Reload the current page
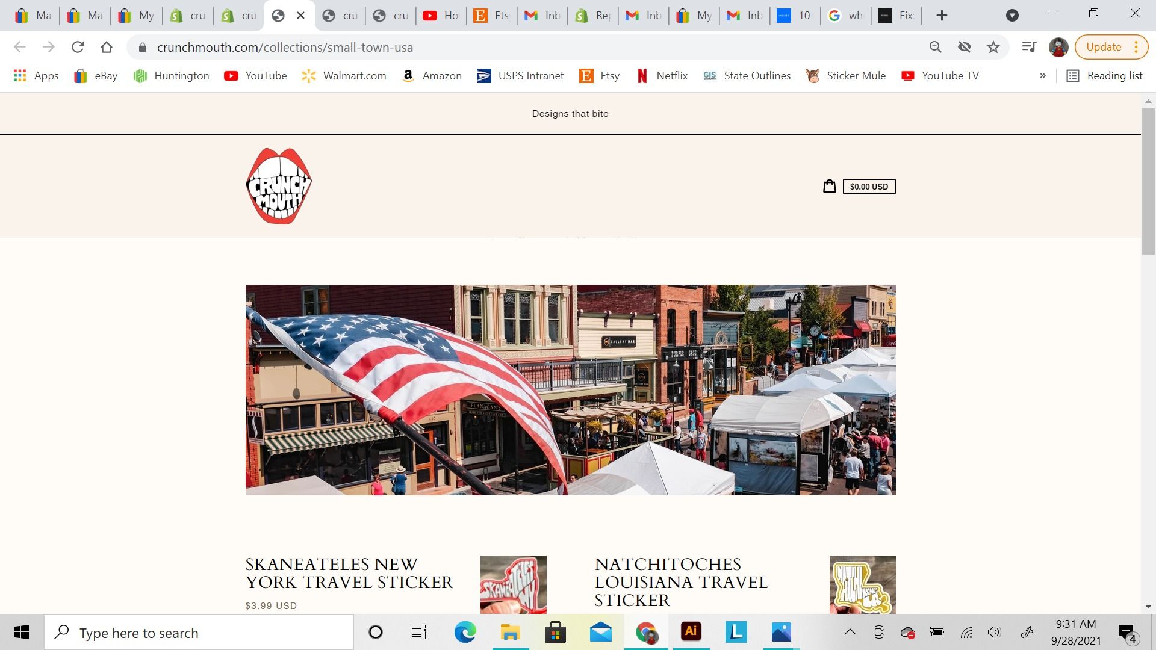Image resolution: width=1156 pixels, height=650 pixels. [x=78, y=47]
